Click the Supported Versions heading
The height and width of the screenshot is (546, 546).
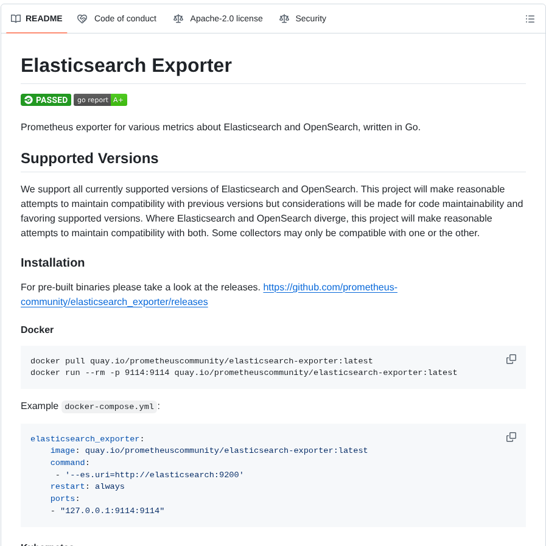click(x=89, y=158)
